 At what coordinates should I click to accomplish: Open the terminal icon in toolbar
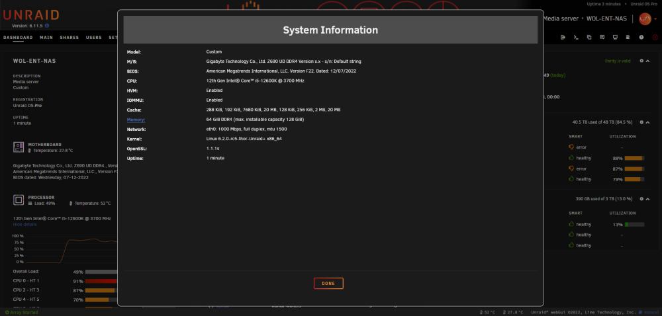click(576, 38)
